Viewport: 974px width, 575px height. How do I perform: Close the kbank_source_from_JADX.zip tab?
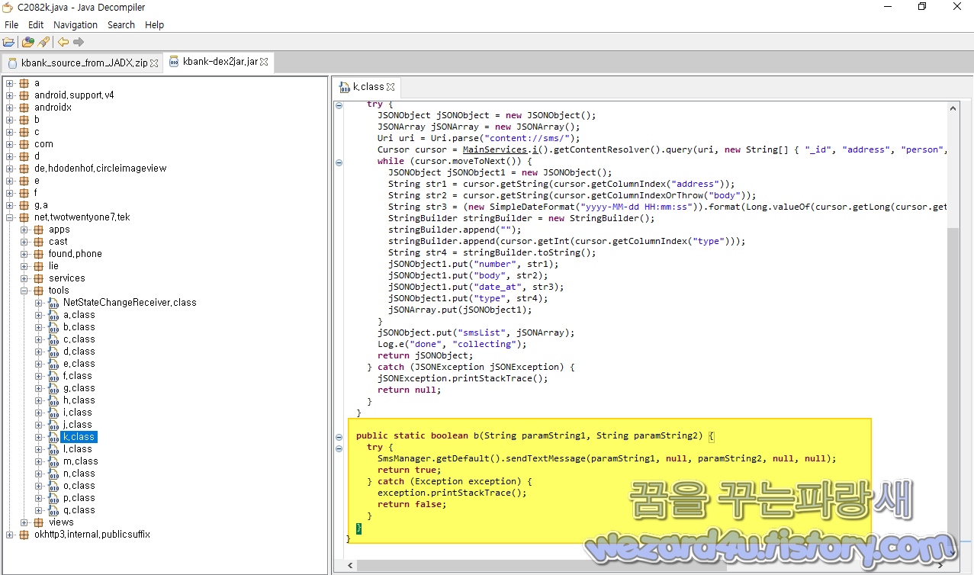tap(155, 63)
